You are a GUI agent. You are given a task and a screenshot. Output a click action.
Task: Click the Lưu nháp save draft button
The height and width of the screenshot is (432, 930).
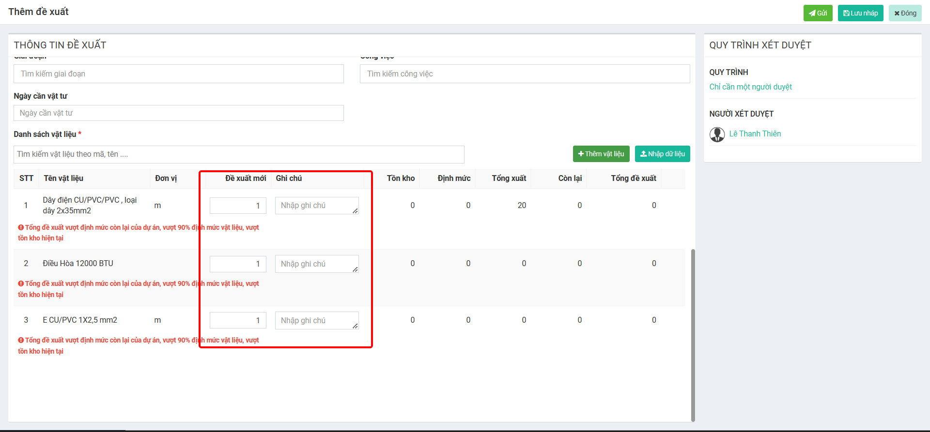[x=860, y=13]
